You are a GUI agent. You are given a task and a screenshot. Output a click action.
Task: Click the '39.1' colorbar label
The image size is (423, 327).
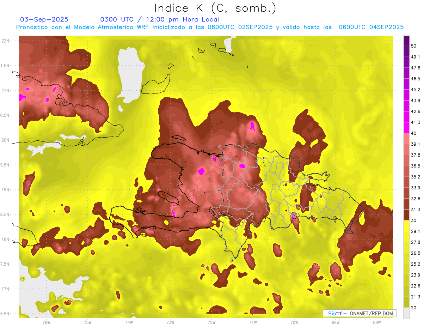[x=416, y=144]
